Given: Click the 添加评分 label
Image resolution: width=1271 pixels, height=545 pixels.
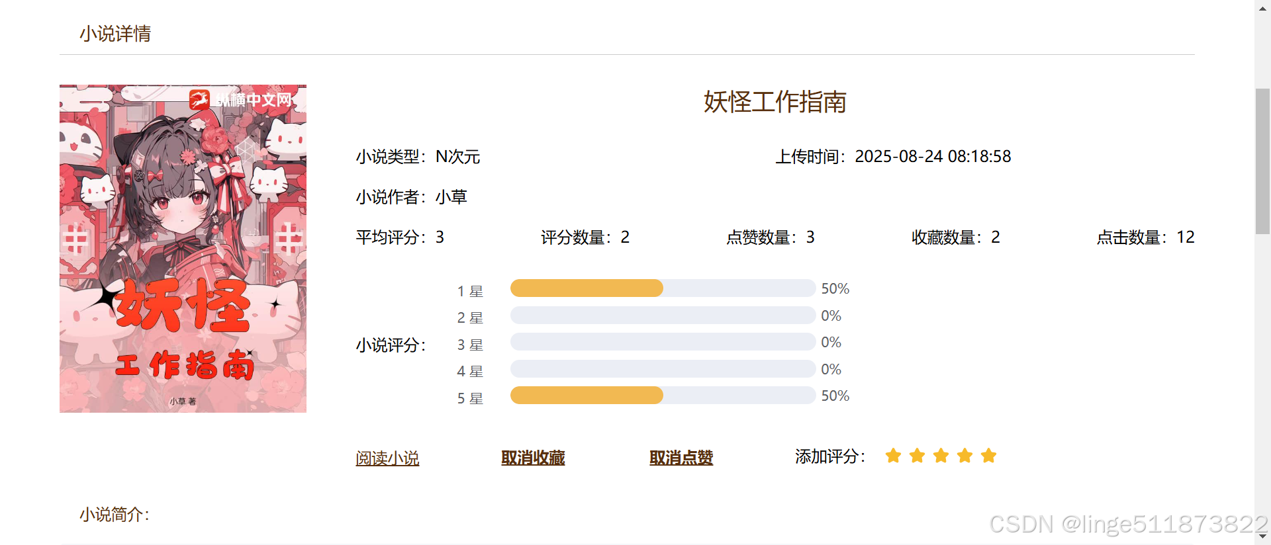Looking at the screenshot, I should [x=830, y=456].
